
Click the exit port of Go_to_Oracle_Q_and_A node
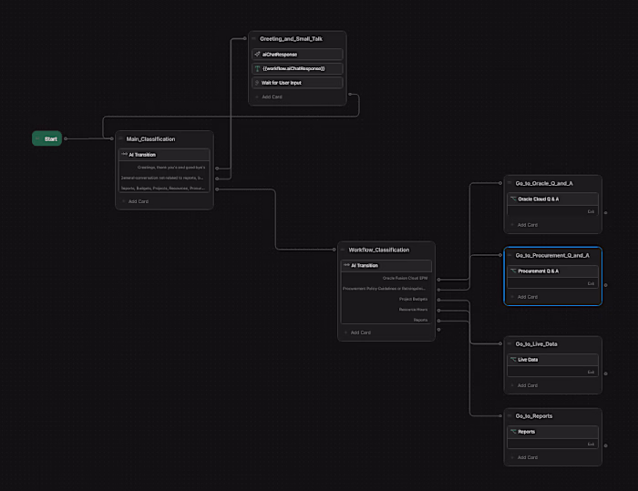tap(605, 213)
